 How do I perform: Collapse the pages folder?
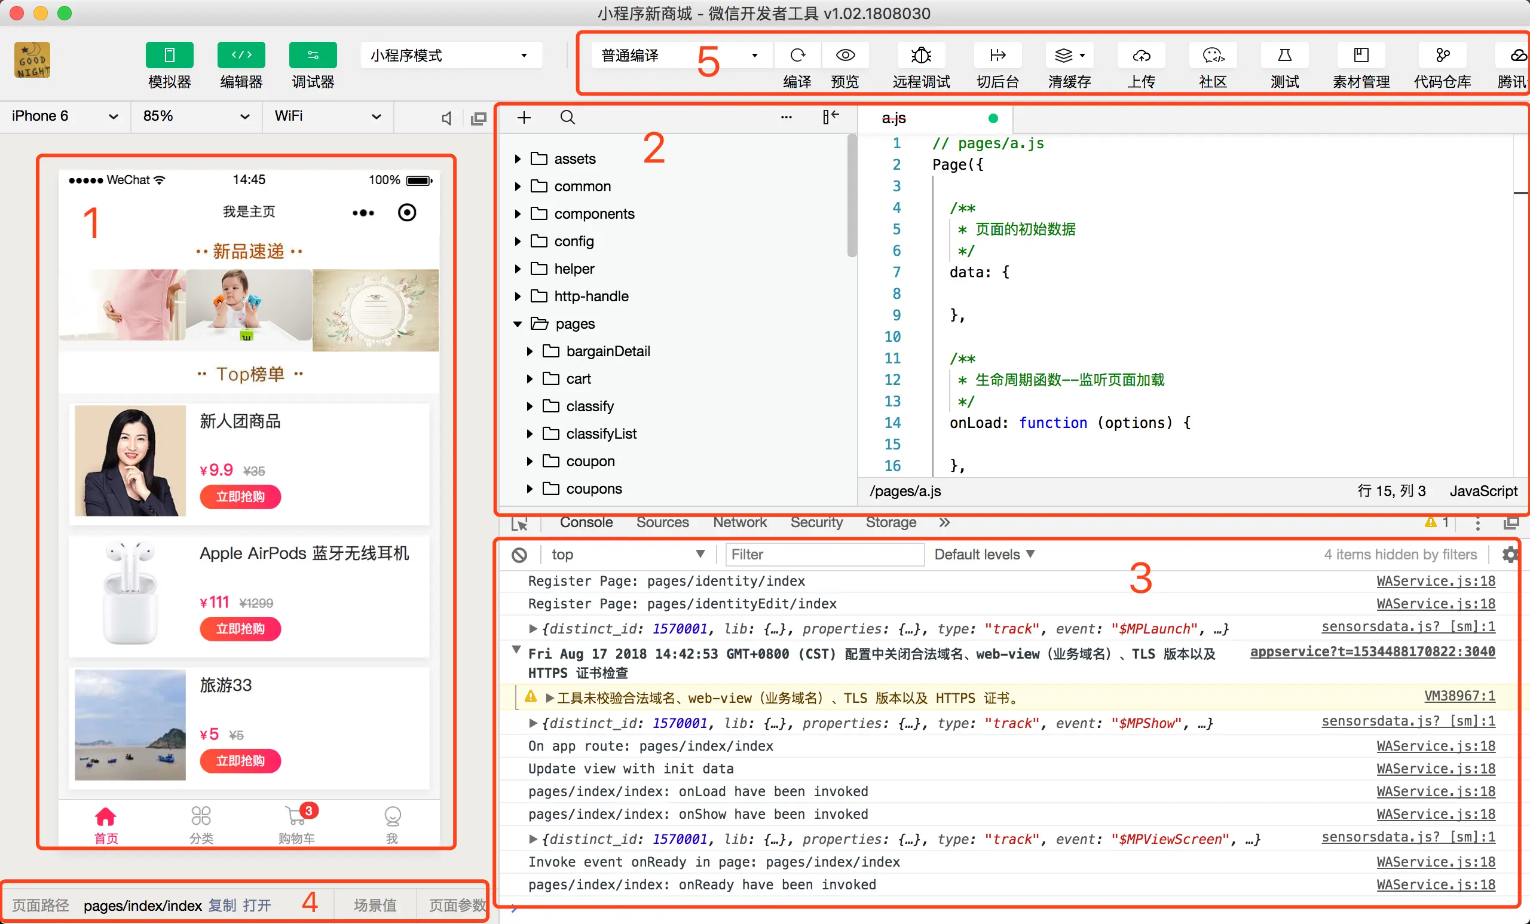pyautogui.click(x=518, y=324)
